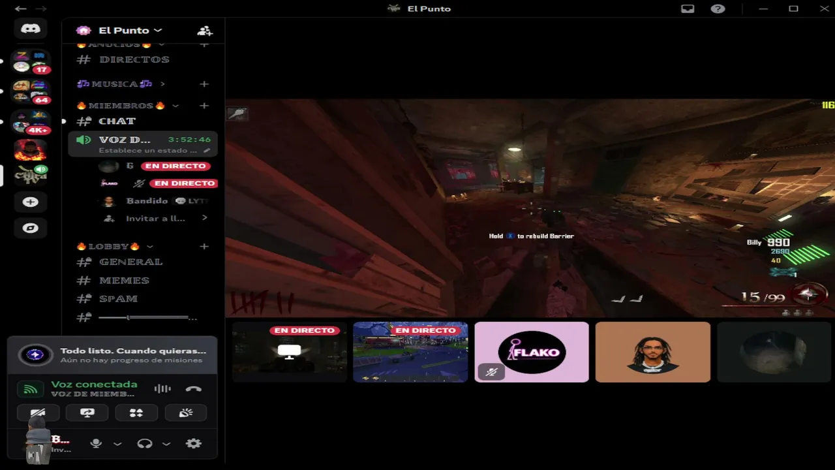Open help question mark icon

point(718,8)
